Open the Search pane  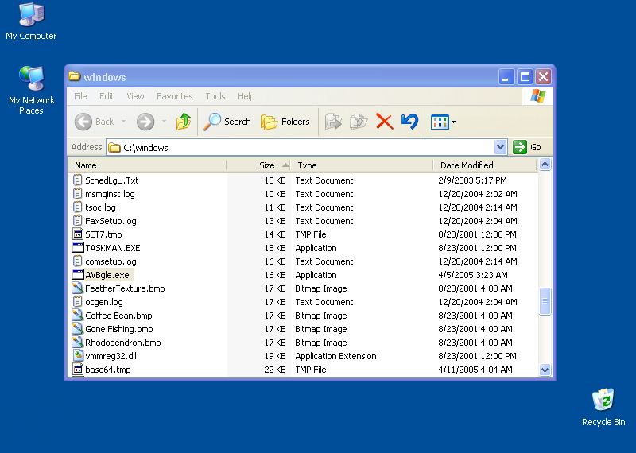pyautogui.click(x=227, y=122)
